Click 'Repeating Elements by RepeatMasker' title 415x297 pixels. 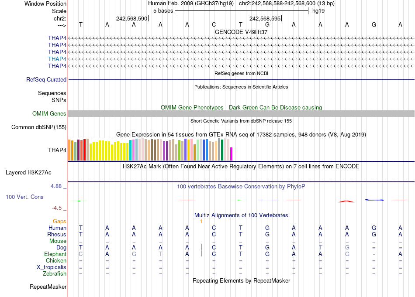coord(242,280)
